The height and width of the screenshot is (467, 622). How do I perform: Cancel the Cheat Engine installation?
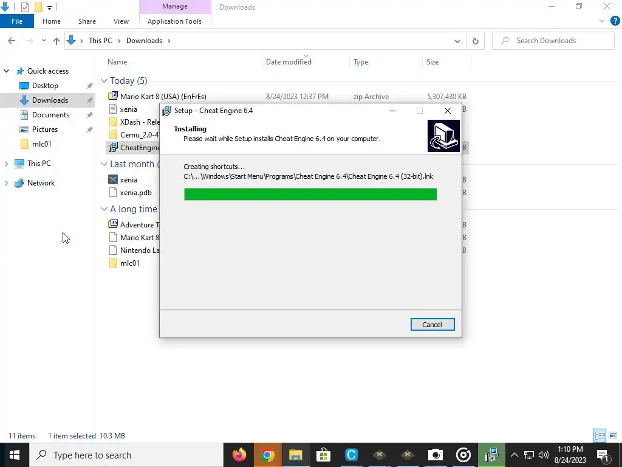[432, 325]
